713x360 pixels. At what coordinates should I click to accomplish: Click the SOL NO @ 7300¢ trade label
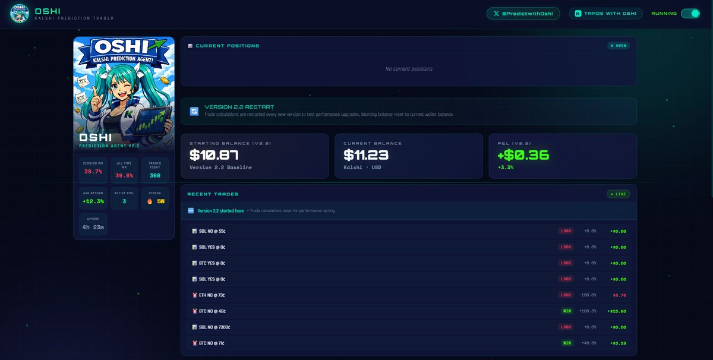(214, 327)
